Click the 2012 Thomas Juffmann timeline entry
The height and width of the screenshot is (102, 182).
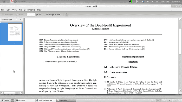[x=124, y=49]
